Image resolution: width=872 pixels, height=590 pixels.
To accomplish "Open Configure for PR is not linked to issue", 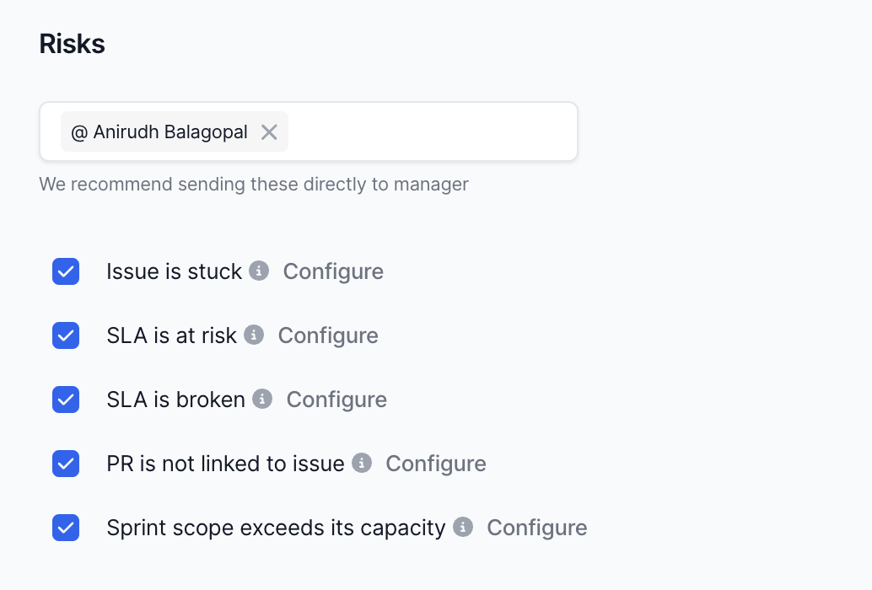I will (x=436, y=464).
